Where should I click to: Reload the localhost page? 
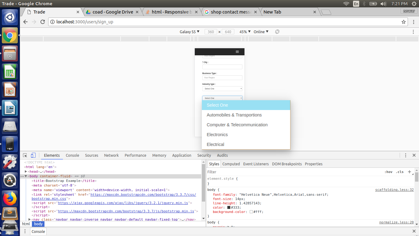43,22
